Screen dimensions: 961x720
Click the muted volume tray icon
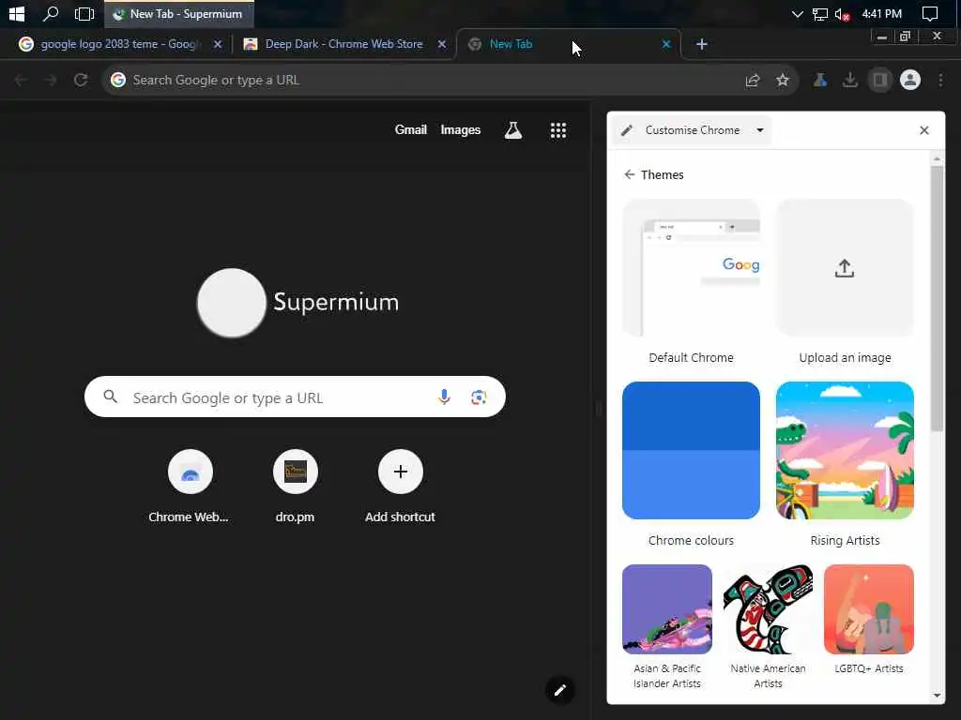[x=843, y=13]
